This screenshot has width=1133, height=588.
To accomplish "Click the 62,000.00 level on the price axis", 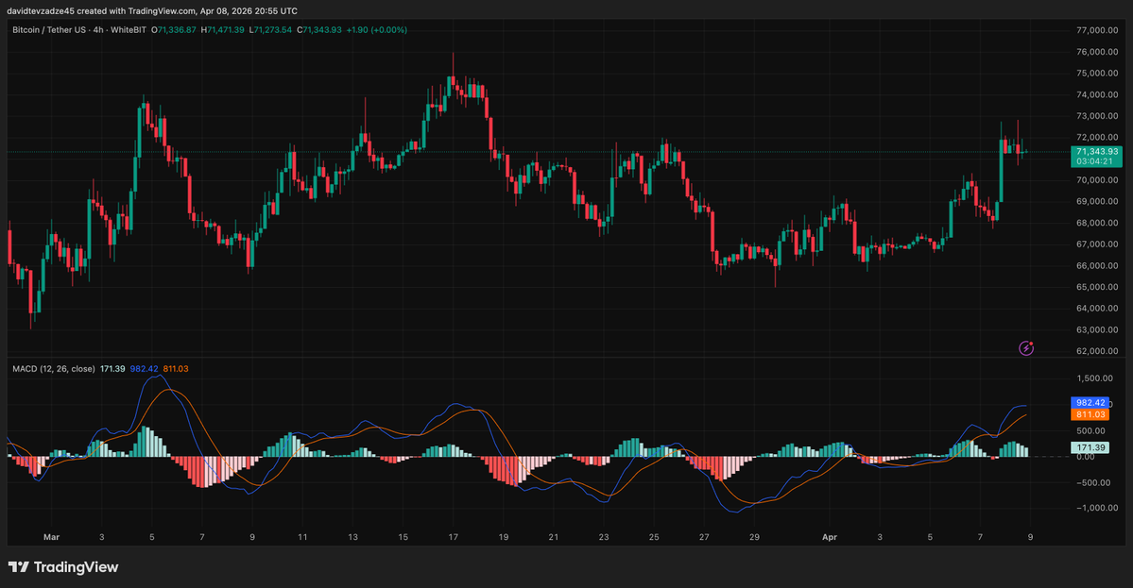I will pyautogui.click(x=1097, y=351).
